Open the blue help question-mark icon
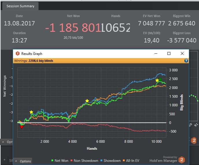The height and width of the screenshot is (165, 199). 186,61
